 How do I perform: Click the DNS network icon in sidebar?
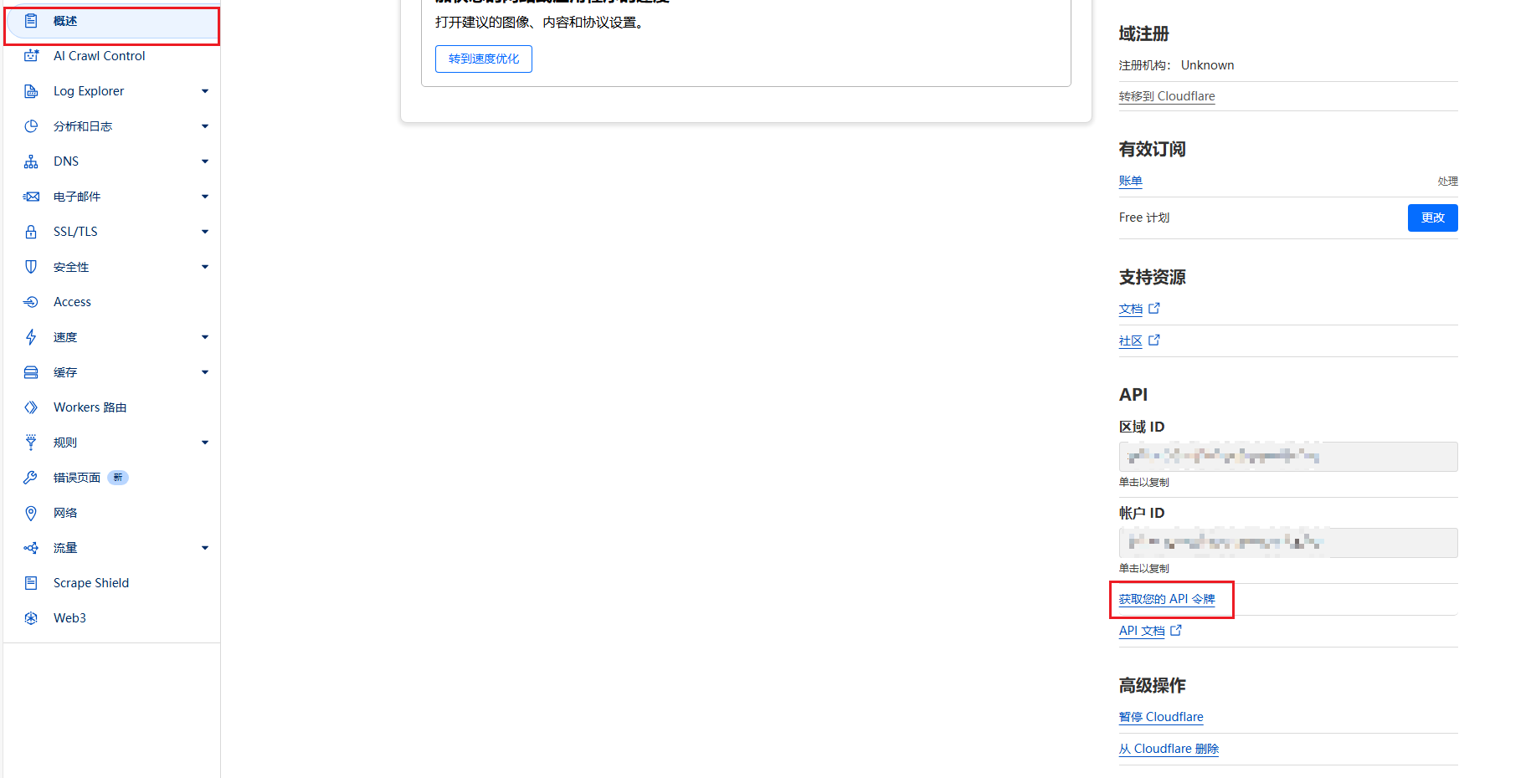(x=31, y=161)
